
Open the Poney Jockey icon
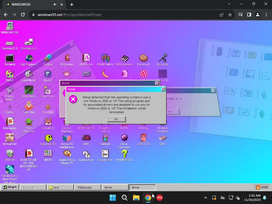10,90
